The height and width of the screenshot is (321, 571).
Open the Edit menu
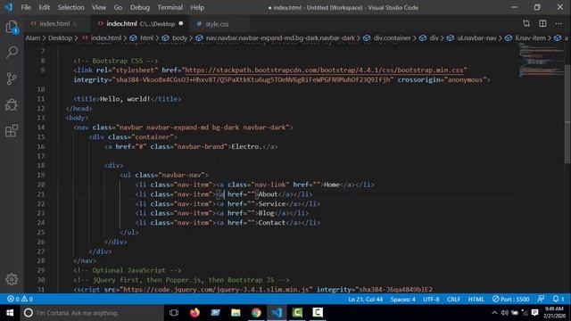pos(44,7)
